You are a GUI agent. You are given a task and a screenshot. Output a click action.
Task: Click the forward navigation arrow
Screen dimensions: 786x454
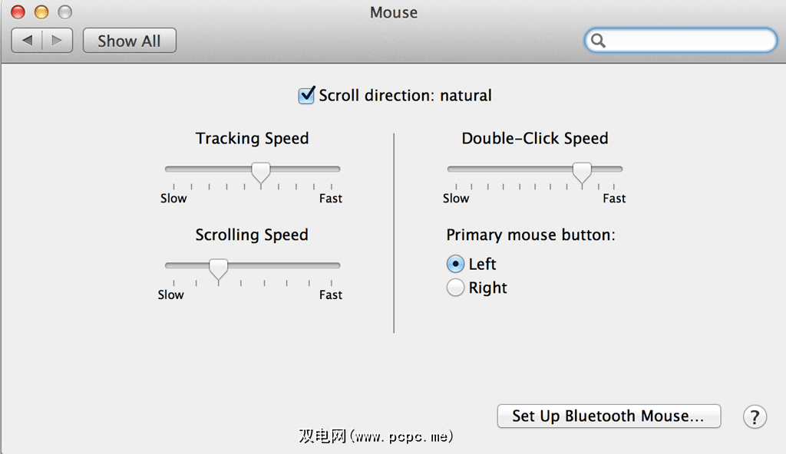(x=57, y=41)
